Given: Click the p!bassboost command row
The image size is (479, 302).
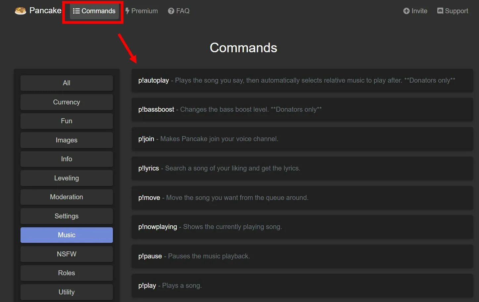Looking at the screenshot, I should click(302, 109).
